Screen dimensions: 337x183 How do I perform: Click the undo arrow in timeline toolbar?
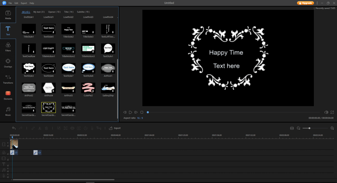[14, 128]
